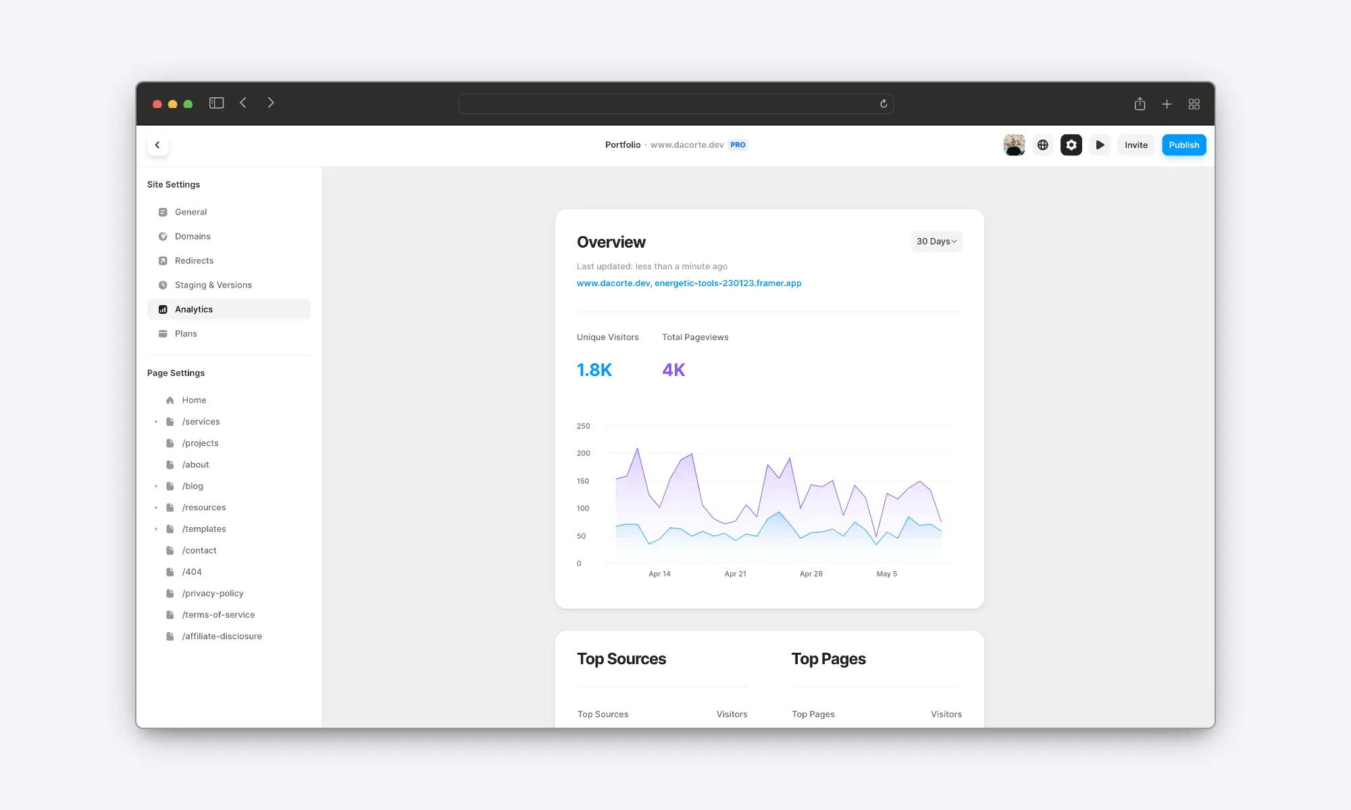Expand the /templates tree item
1351x810 pixels.
pos(156,529)
